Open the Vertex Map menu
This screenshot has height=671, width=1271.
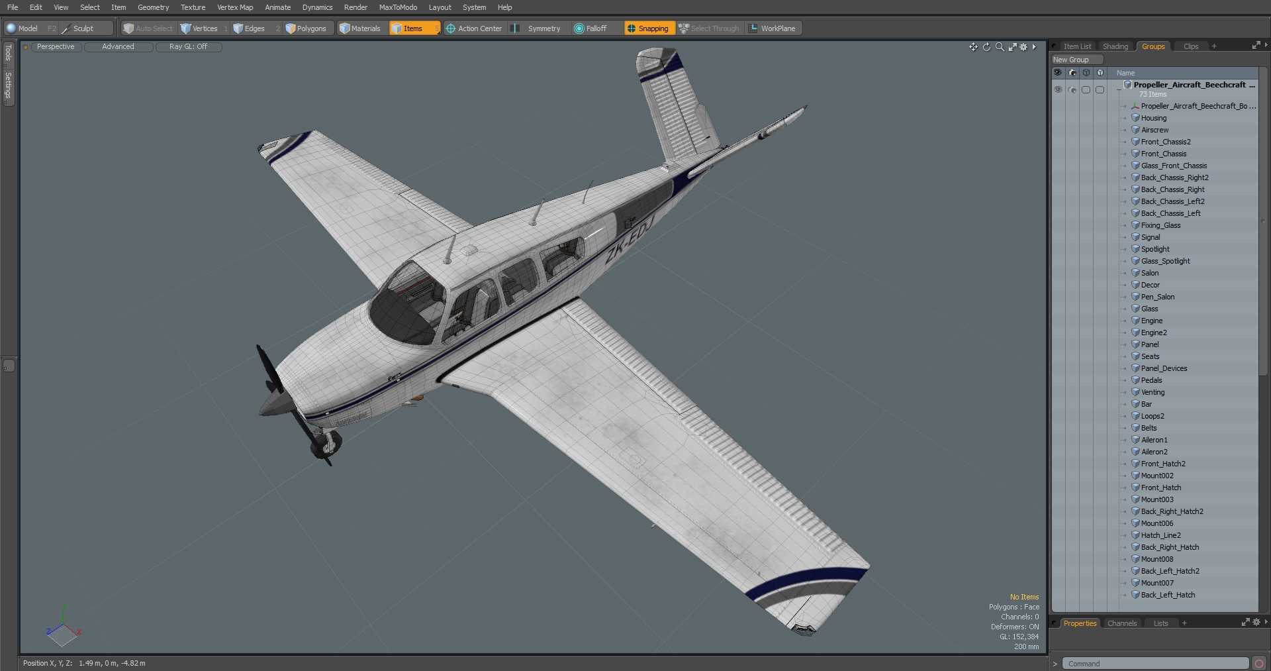pos(235,7)
